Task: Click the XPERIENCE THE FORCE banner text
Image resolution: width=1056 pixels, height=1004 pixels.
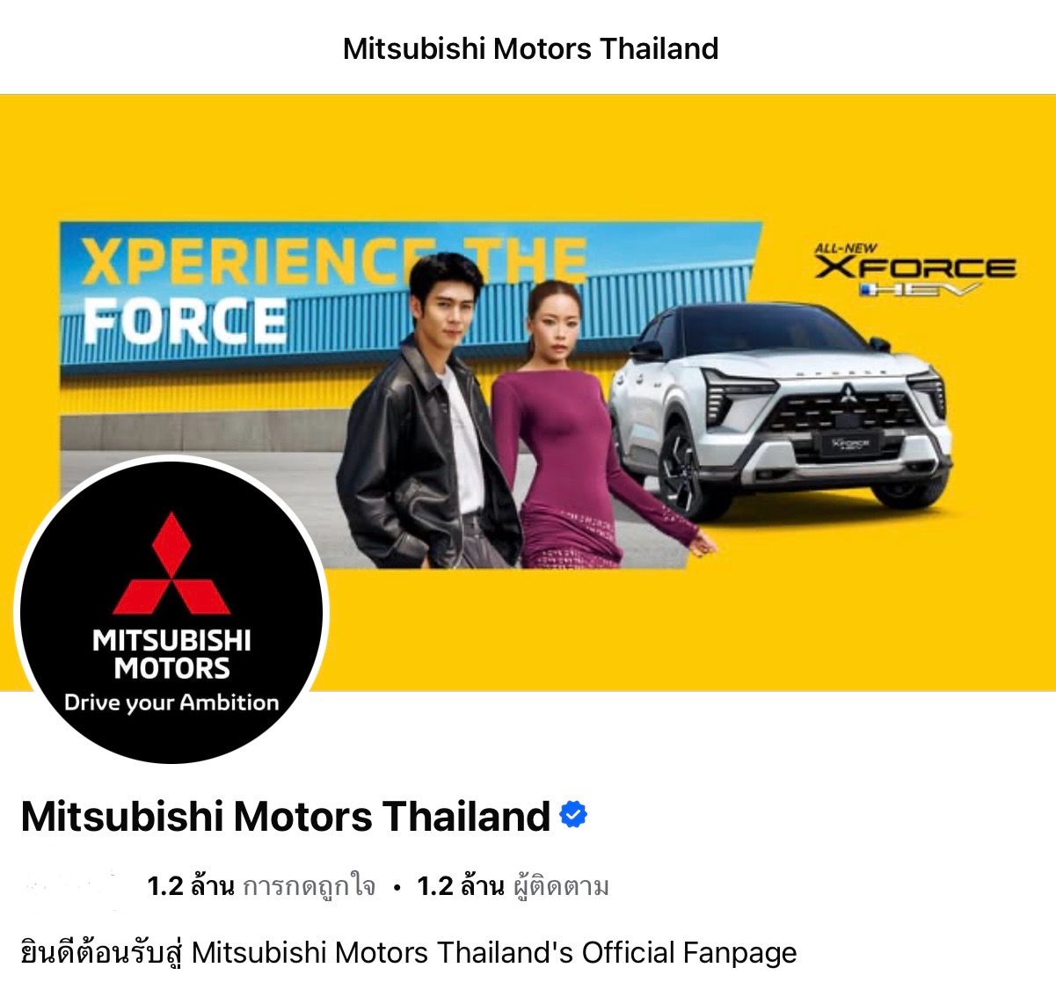Action: tap(334, 288)
